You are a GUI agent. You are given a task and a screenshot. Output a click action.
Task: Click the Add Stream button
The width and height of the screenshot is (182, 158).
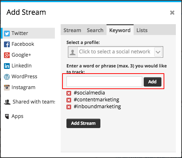(x=83, y=123)
